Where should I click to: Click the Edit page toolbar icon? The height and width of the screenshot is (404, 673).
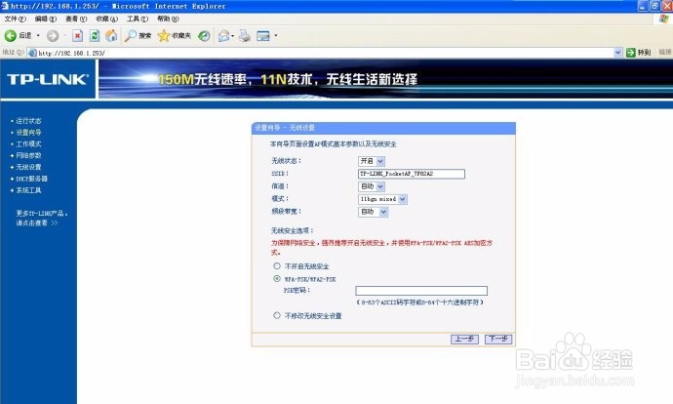262,36
